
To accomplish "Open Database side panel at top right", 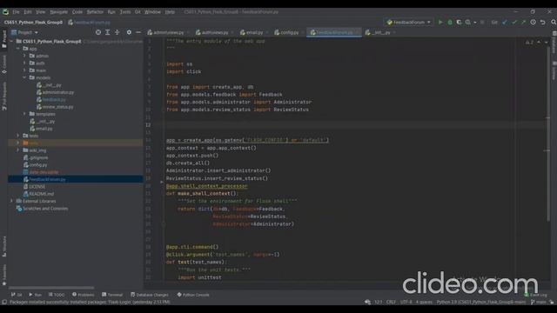I will pos(554,42).
